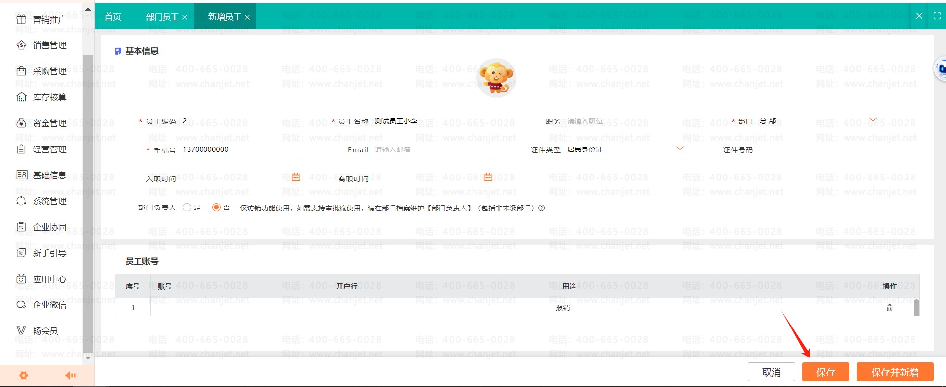
Task: Select the 新增员工 tab
Action: pyautogui.click(x=225, y=17)
